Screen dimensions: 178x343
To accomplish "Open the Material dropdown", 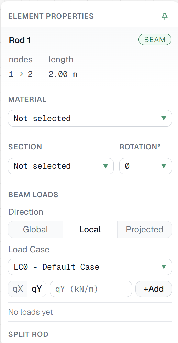I will pyautogui.click(x=90, y=118).
